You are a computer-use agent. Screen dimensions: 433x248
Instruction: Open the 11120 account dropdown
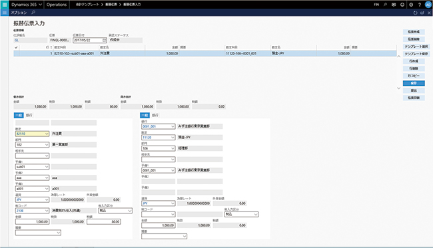pos(173,138)
